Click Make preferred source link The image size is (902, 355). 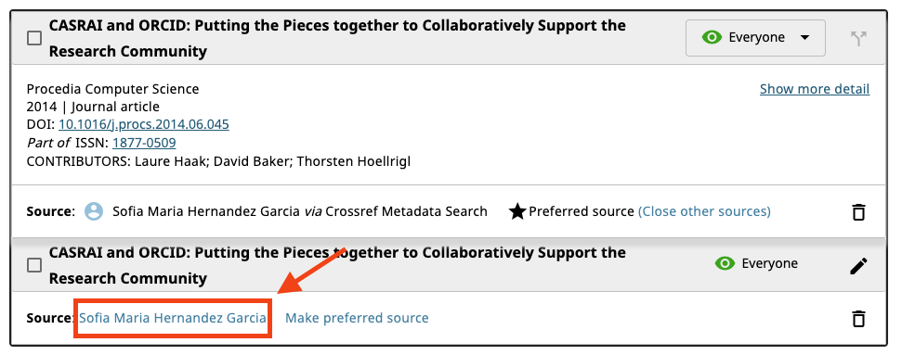pyautogui.click(x=357, y=318)
